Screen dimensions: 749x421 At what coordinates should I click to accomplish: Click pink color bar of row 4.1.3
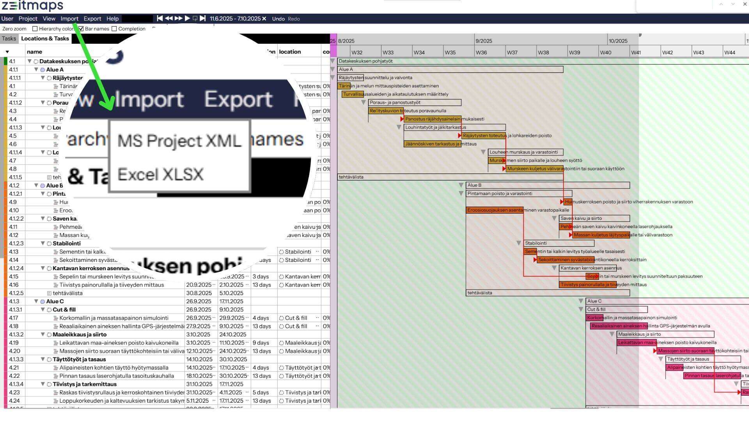pyautogui.click(x=5, y=301)
